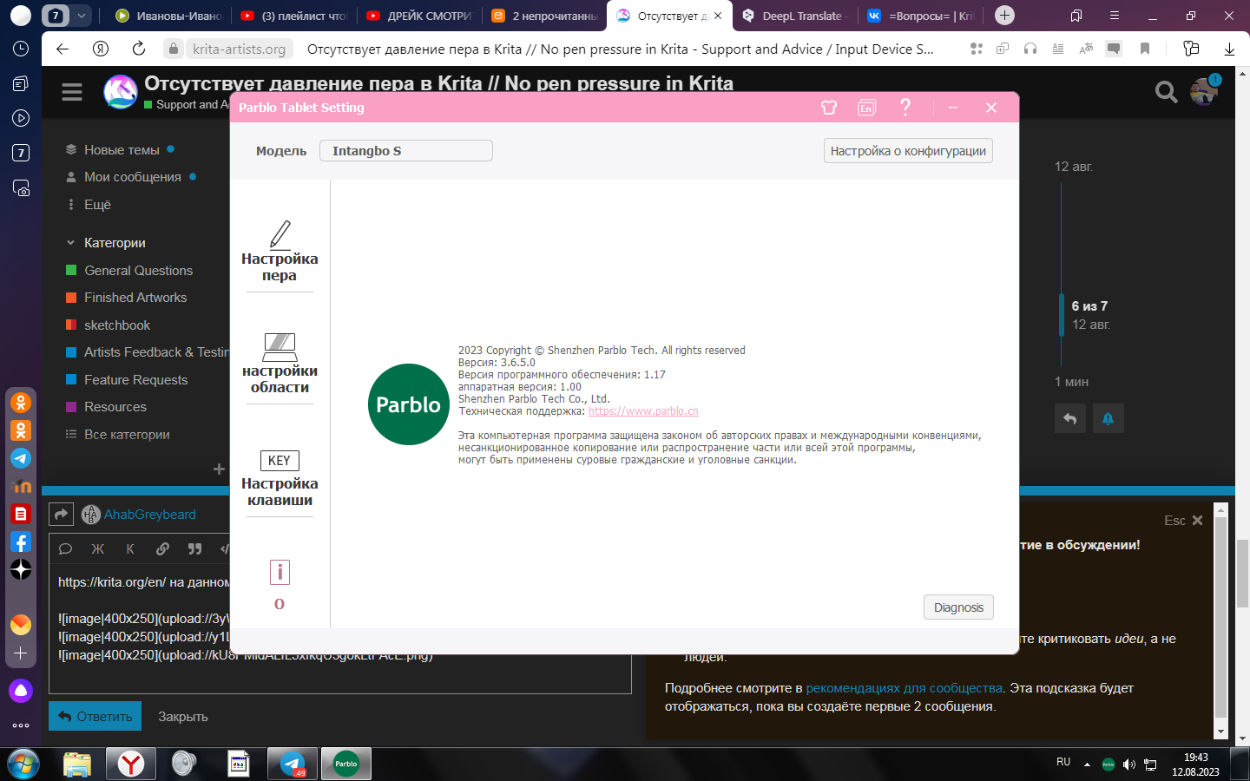The height and width of the screenshot is (781, 1250).
Task: Open настройки области area settings in Parblo
Action: [280, 364]
